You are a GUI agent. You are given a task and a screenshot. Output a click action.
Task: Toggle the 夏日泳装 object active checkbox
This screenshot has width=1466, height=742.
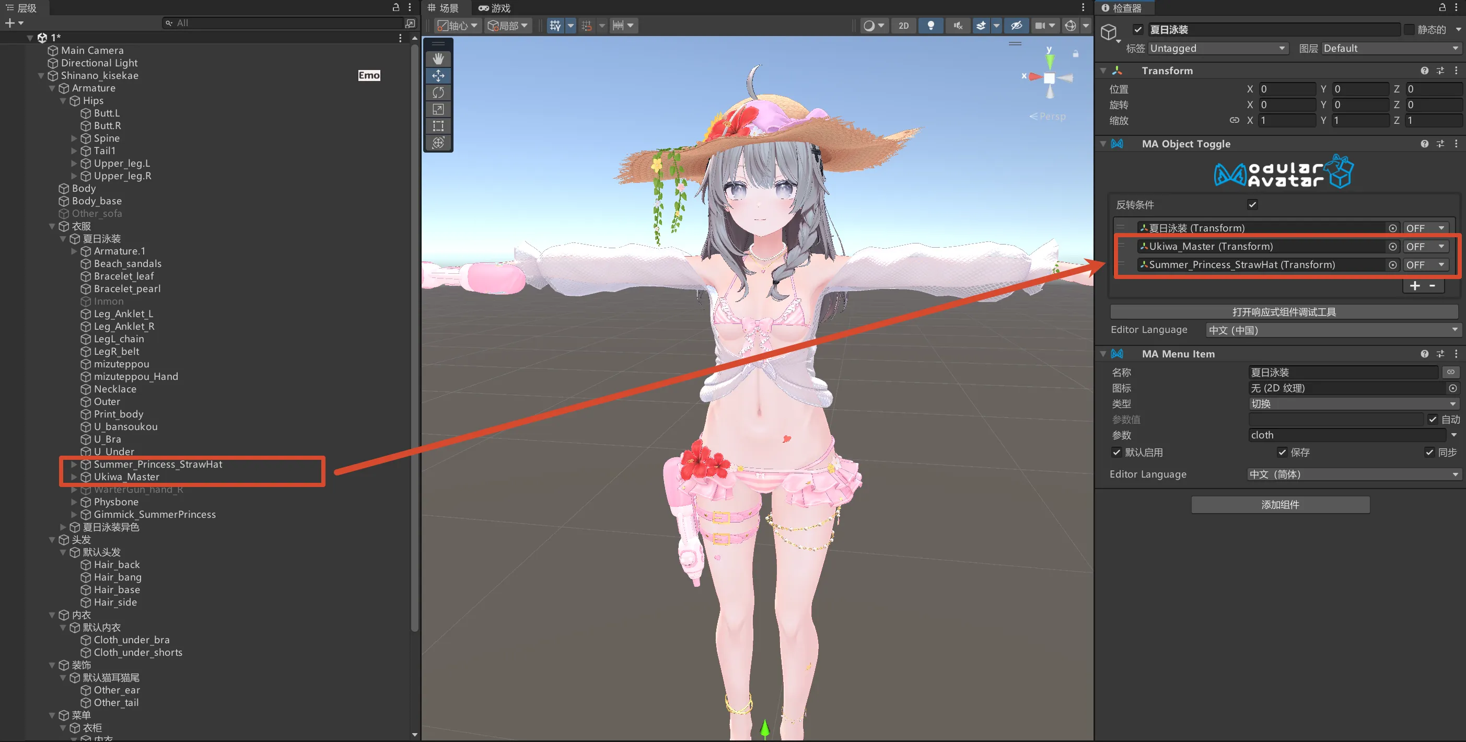point(1137,30)
